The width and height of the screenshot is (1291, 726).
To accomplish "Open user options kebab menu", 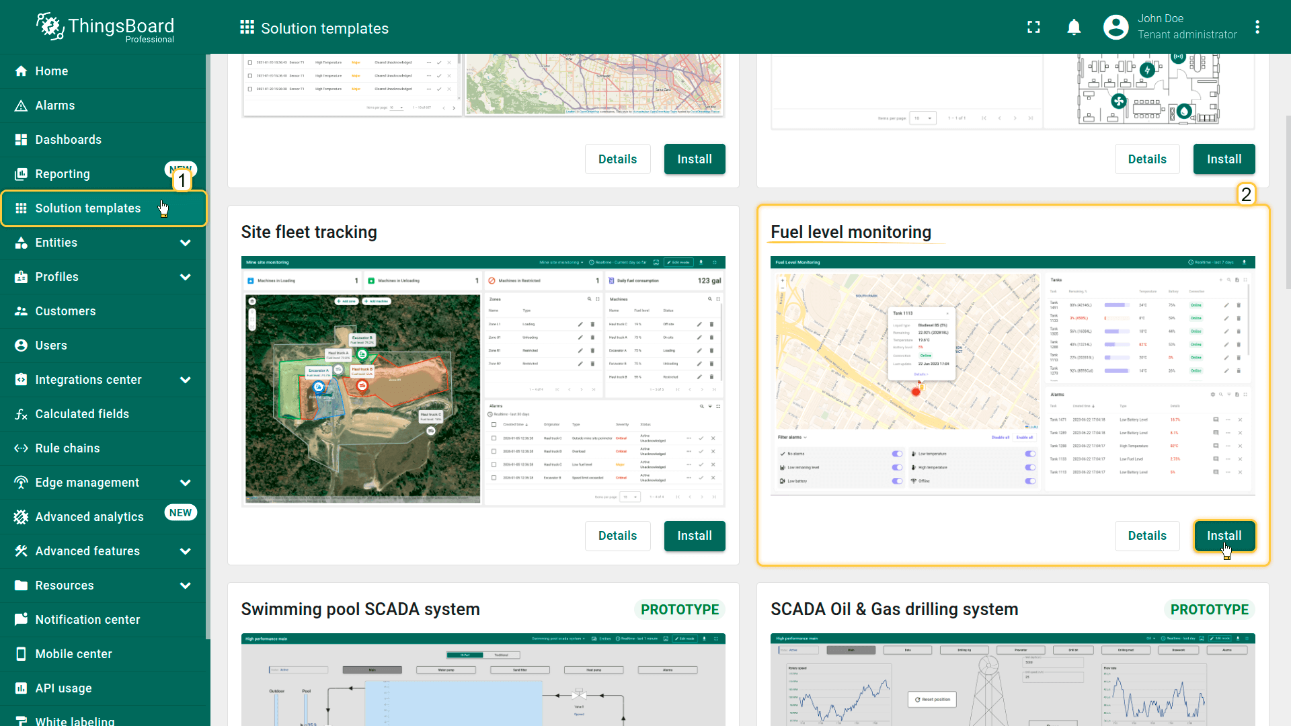I will [1257, 27].
